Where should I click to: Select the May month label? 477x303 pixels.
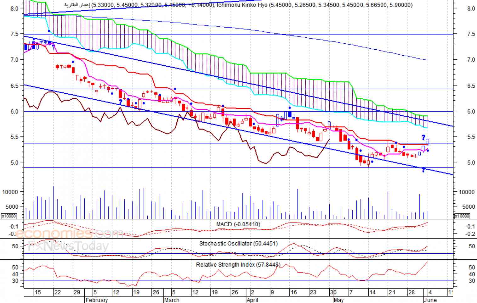[x=338, y=300]
